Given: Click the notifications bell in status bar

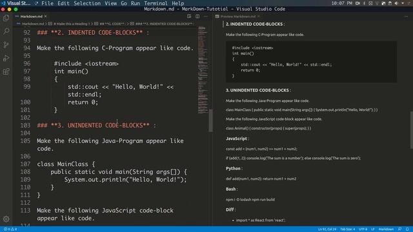Looking at the screenshot, I should tap(407, 229).
